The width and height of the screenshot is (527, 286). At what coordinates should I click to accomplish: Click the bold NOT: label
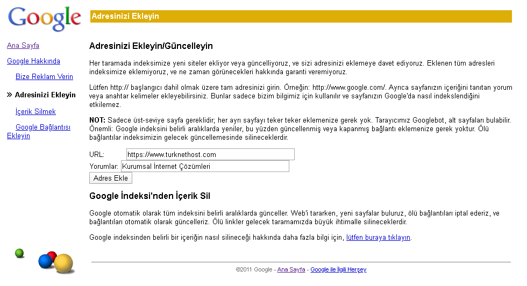(97, 120)
